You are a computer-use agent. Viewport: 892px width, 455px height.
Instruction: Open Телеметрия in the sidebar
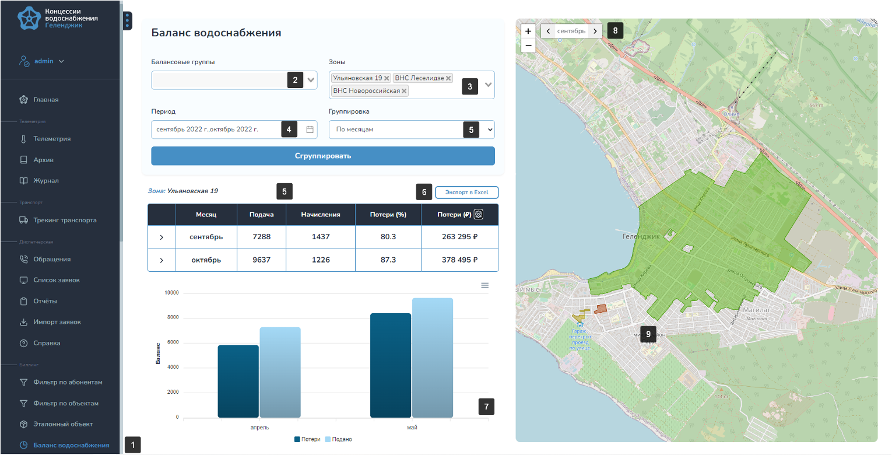(x=52, y=139)
